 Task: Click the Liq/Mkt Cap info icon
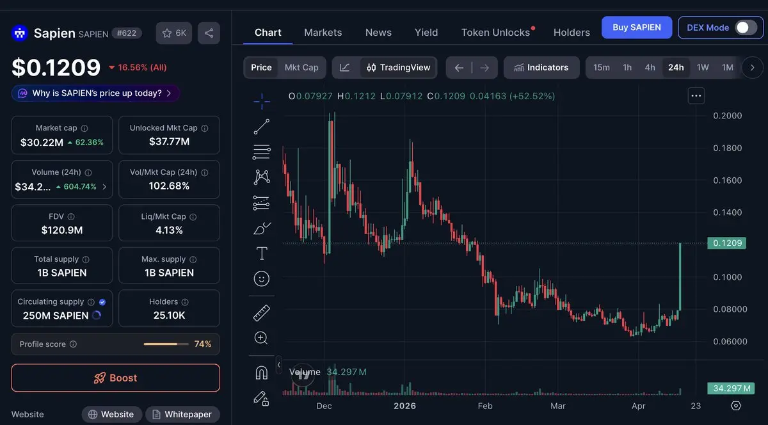pos(194,217)
